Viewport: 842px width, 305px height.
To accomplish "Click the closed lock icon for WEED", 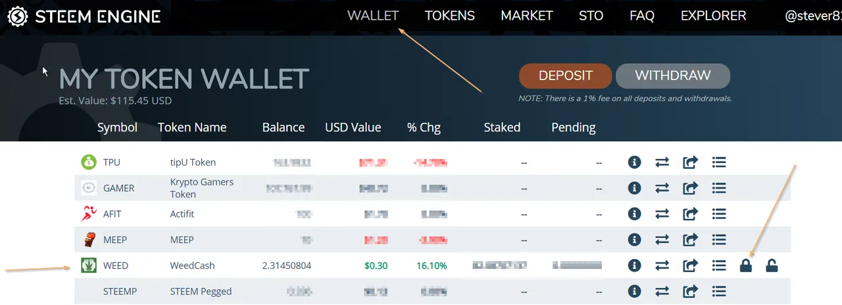I will pyautogui.click(x=745, y=266).
